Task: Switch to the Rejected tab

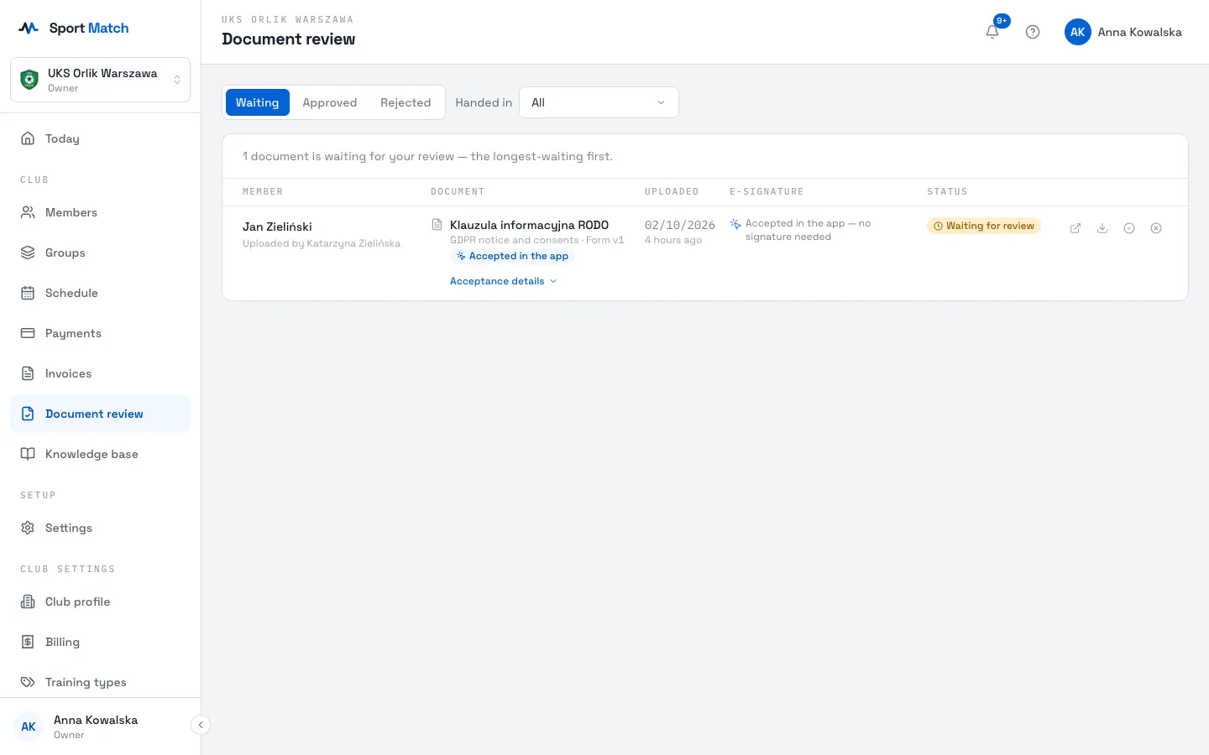Action: 406,102
